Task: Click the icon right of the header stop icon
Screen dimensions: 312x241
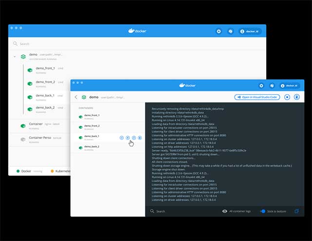Action: point(297,97)
